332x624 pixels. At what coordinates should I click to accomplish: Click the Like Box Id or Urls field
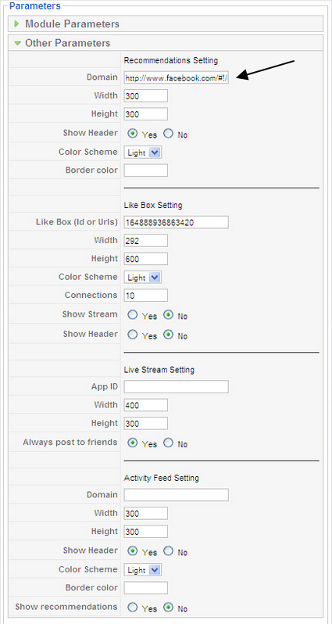[x=176, y=222]
